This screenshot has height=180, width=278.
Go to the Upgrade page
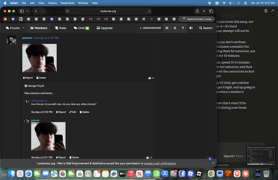pyautogui.click(x=104, y=28)
